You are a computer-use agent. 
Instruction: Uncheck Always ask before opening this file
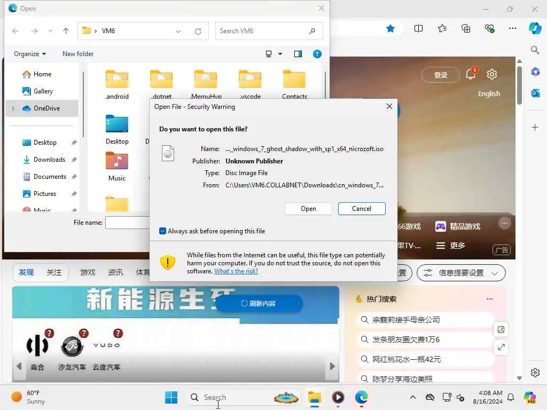pos(162,231)
